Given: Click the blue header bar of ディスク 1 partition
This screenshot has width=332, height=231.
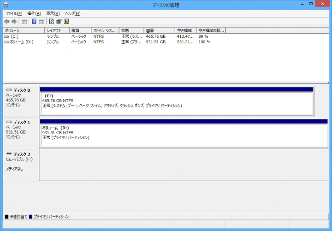Looking at the screenshot, I should pos(184,121).
